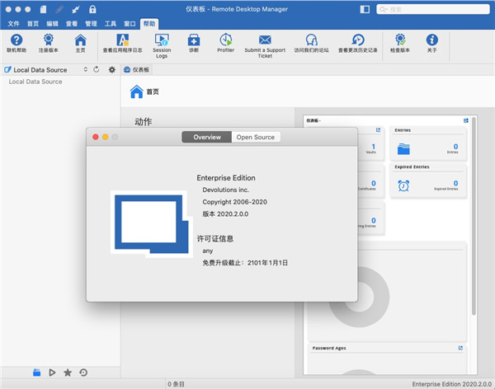Toggle the sidebar layout icon near search
Viewport: 495px width, 389px height.
(x=365, y=9)
